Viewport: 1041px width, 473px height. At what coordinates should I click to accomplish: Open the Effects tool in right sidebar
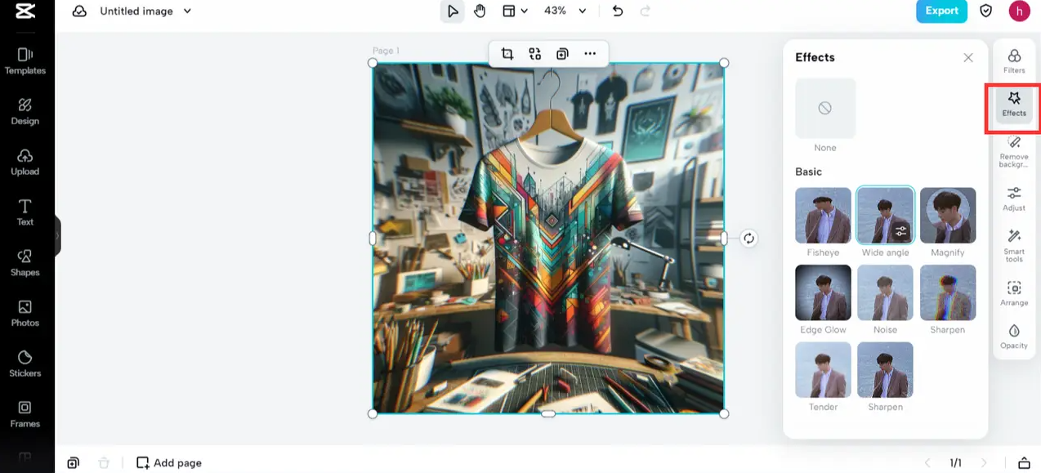[x=1014, y=104]
